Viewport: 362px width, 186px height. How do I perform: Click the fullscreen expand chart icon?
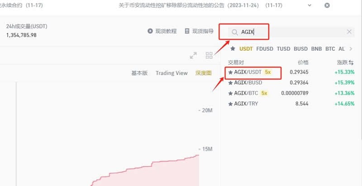pos(193,55)
